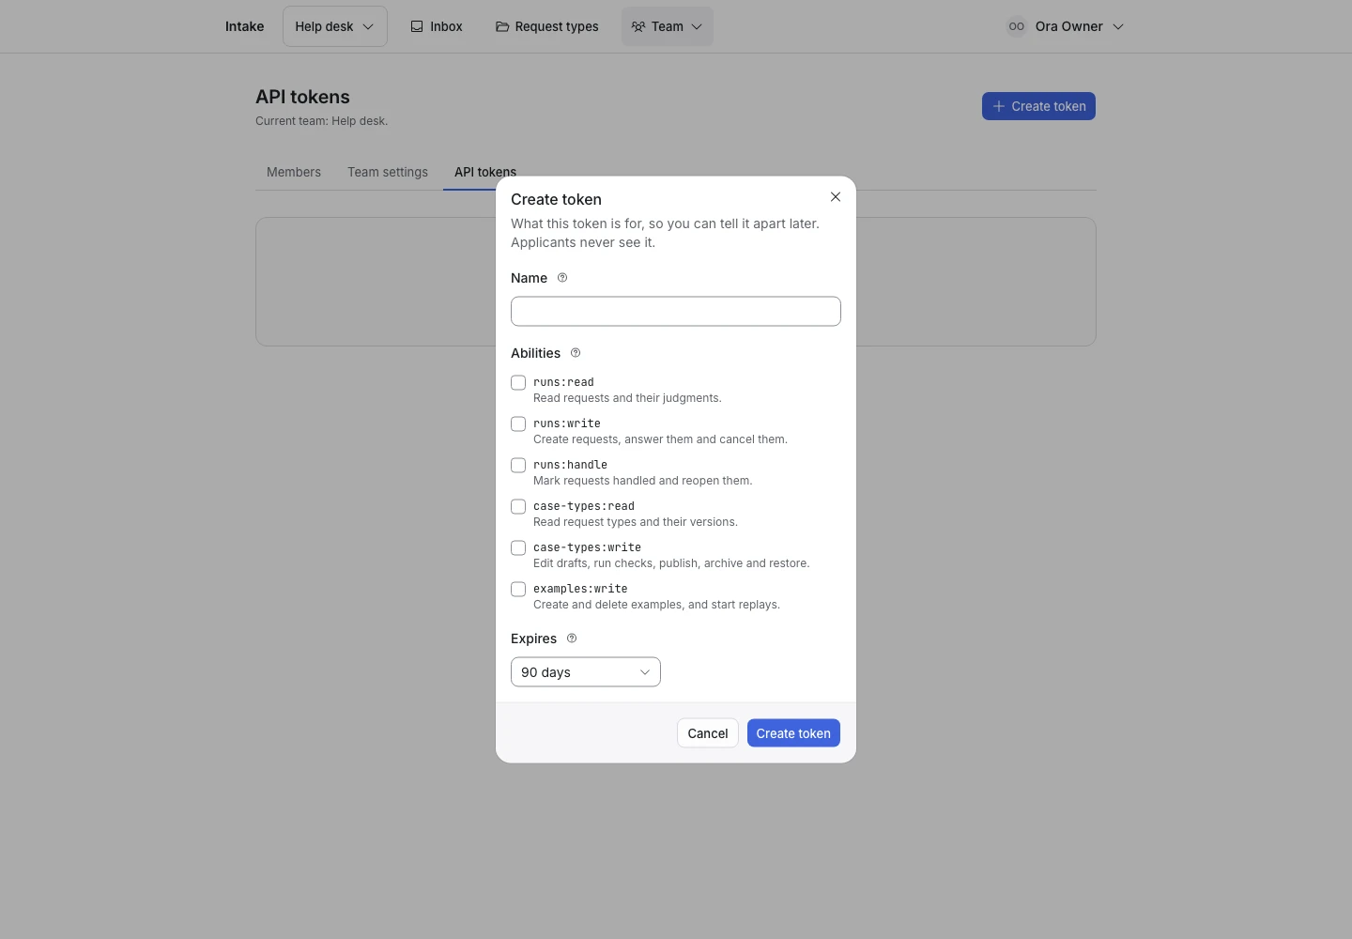Click the Request types folder icon
Image resolution: width=1352 pixels, height=939 pixels.
(502, 26)
